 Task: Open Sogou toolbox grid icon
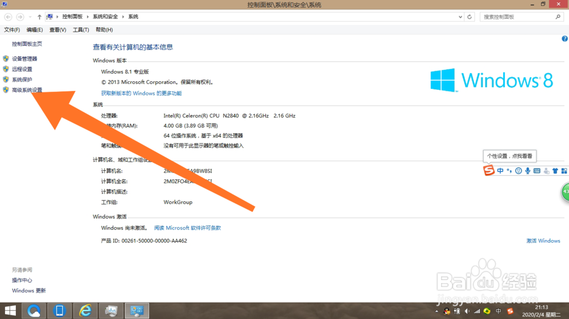(564, 171)
